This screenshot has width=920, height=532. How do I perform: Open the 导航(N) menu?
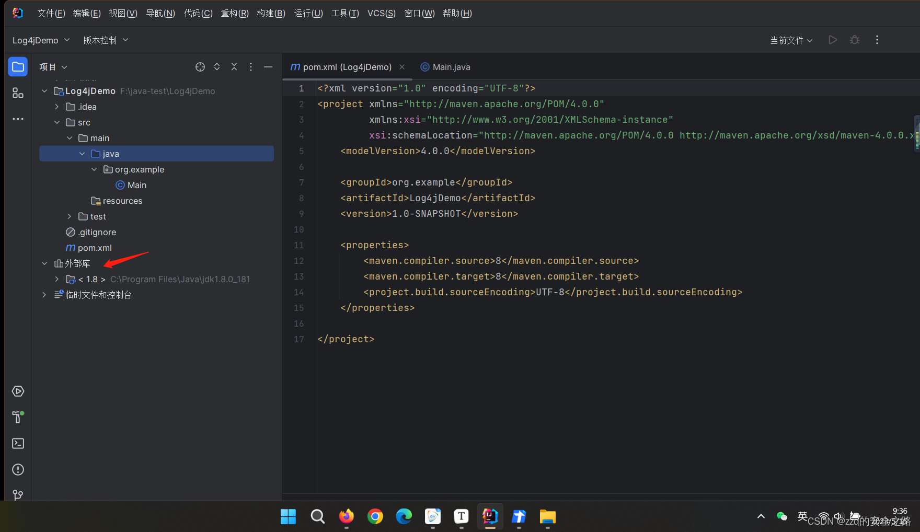[x=160, y=13]
